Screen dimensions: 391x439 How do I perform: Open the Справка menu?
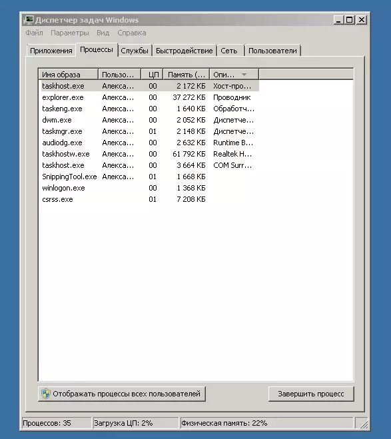(x=131, y=33)
